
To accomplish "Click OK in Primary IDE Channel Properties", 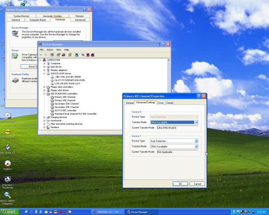I will point(180,184).
